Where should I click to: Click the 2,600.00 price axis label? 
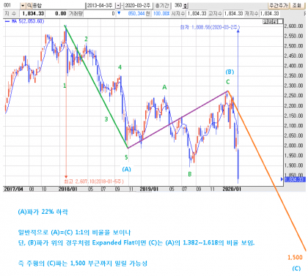[x=293, y=26]
